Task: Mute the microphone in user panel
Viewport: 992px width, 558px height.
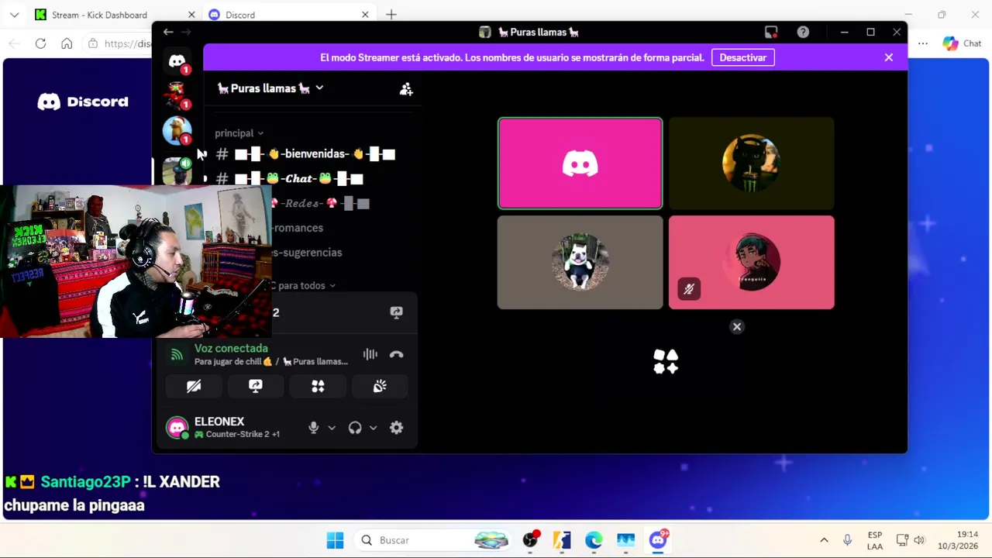Action: [x=313, y=428]
